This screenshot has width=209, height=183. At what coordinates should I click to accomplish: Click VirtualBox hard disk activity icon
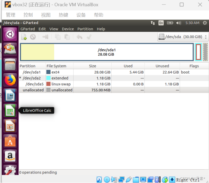pyautogui.click(x=99, y=180)
